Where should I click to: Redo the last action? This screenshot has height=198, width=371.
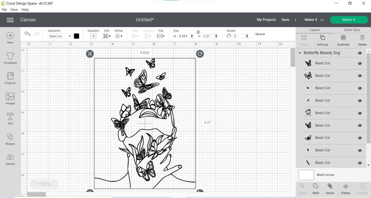36,34
